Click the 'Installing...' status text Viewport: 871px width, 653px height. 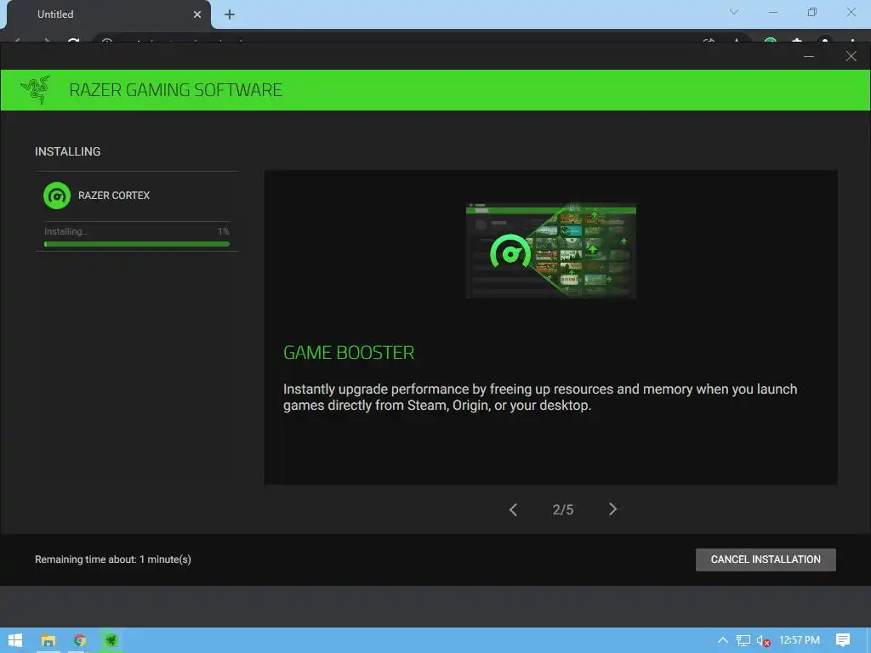66,231
